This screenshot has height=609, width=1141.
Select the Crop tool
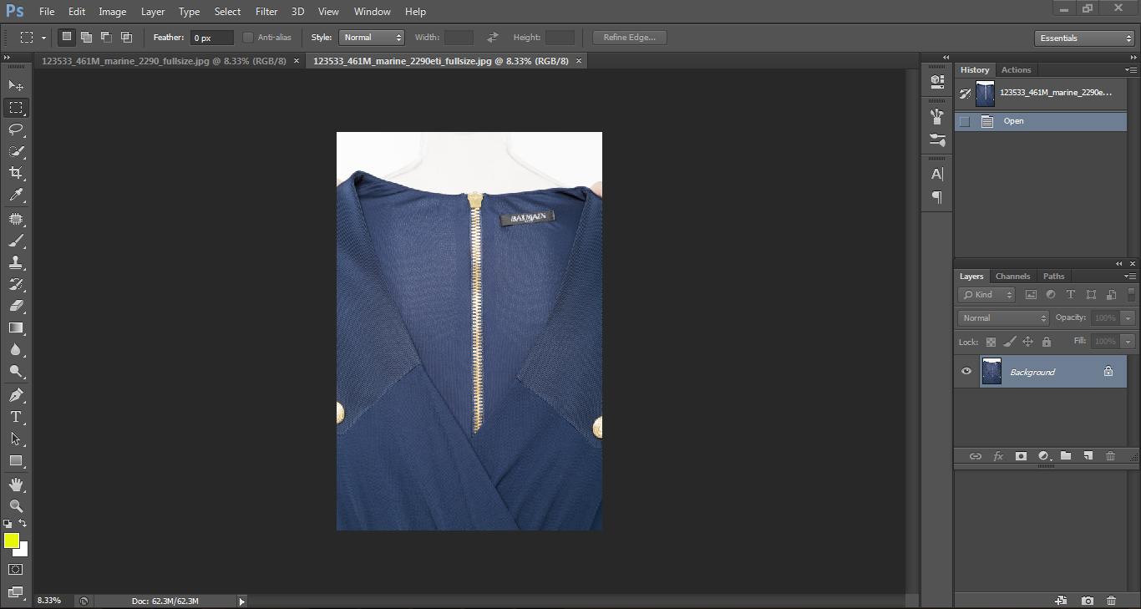pos(16,173)
